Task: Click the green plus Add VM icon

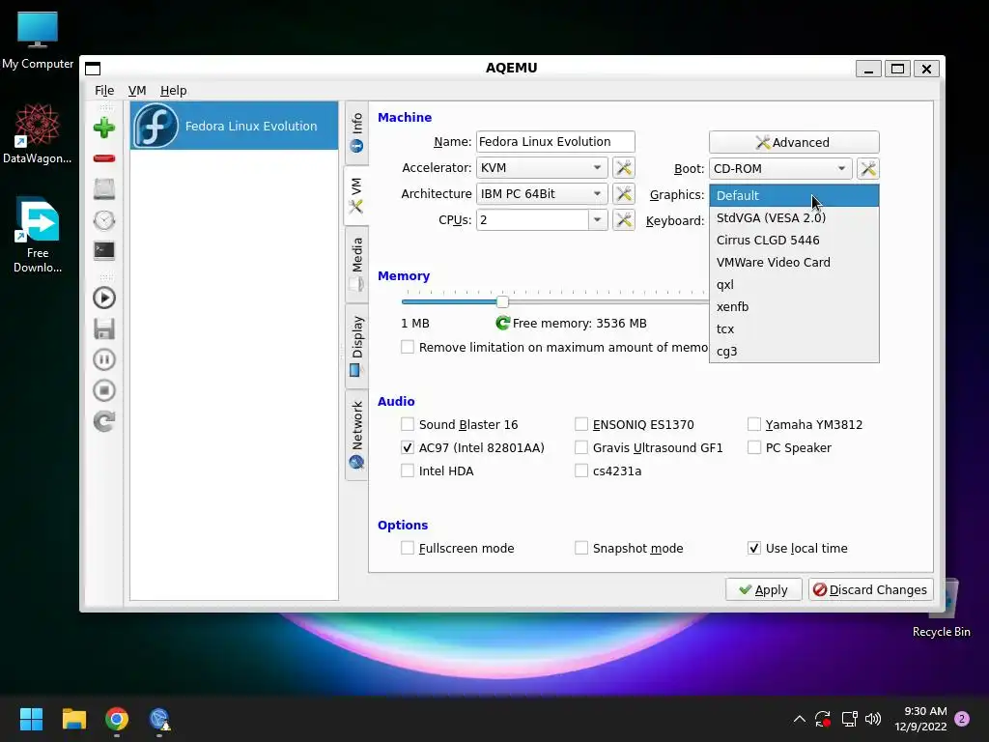Action: (104, 128)
